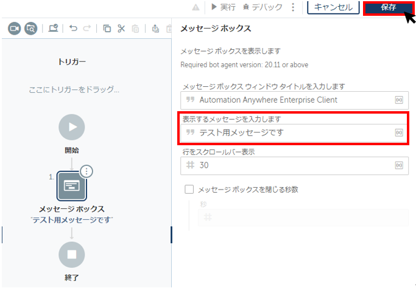Click the 終了 end stop node
416x288 pixels.
[72, 255]
